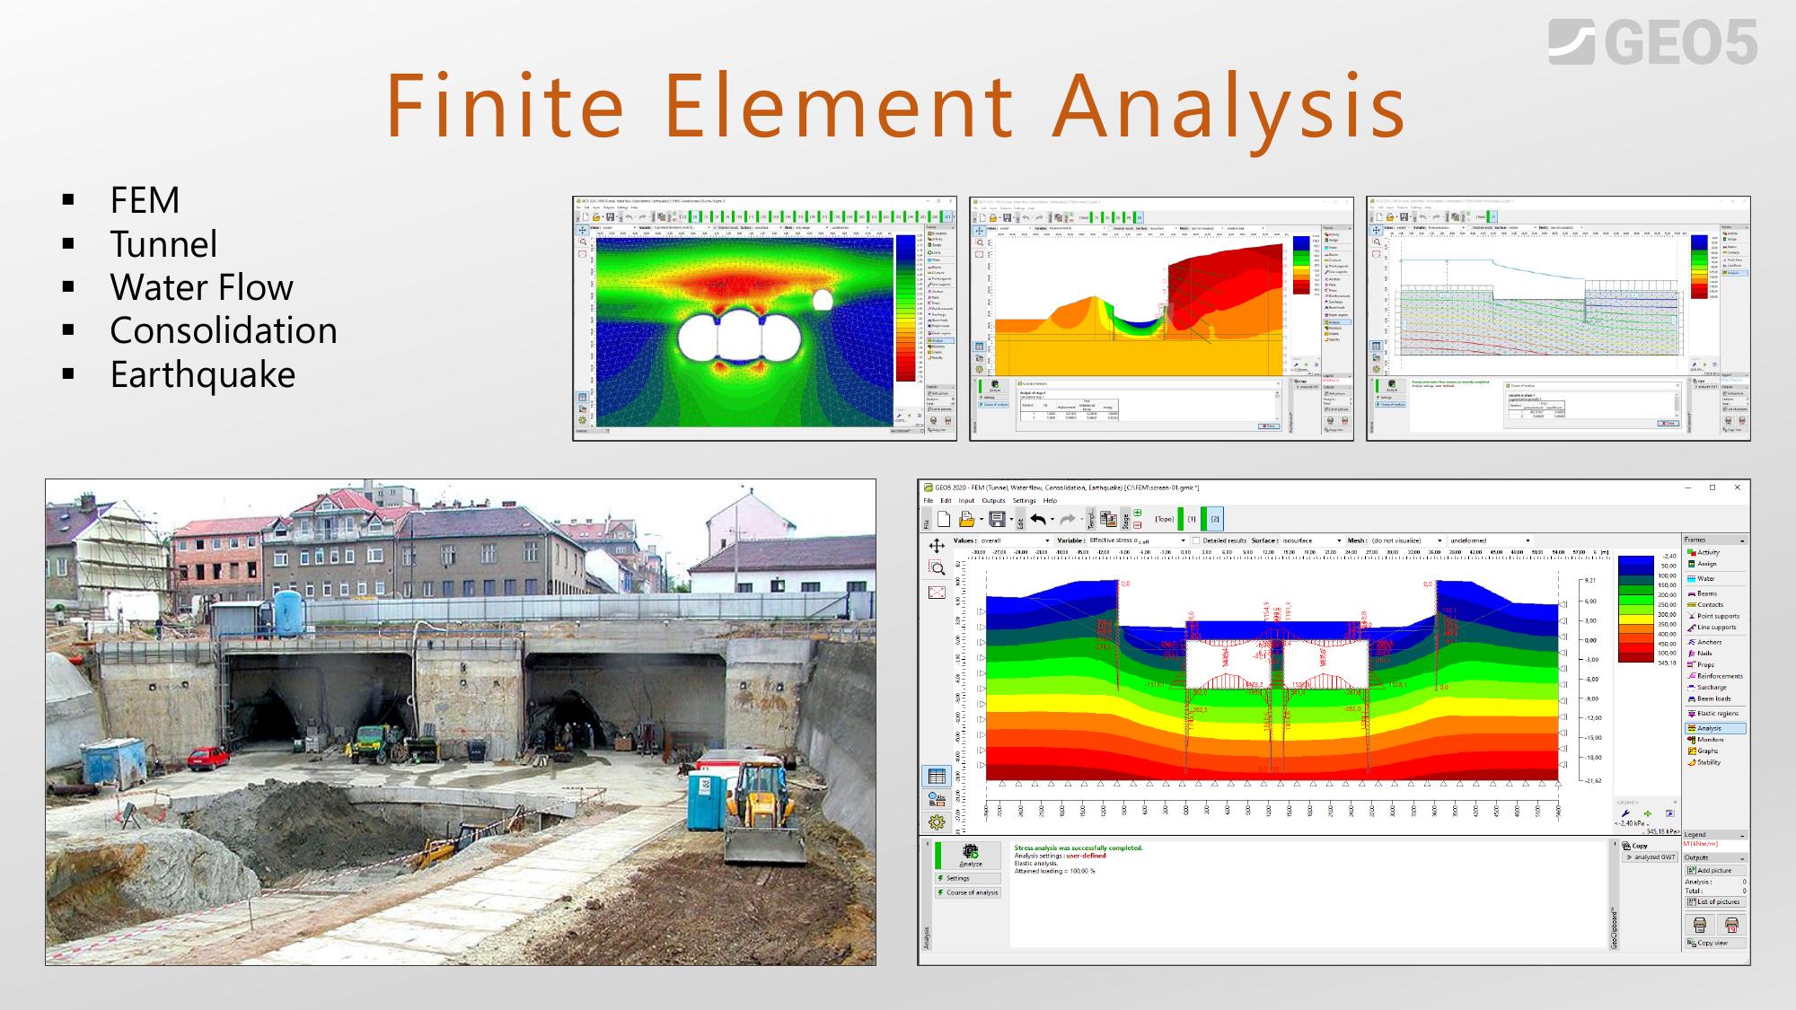Click the Copy view button
This screenshot has width=1796, height=1010.
tap(1715, 943)
